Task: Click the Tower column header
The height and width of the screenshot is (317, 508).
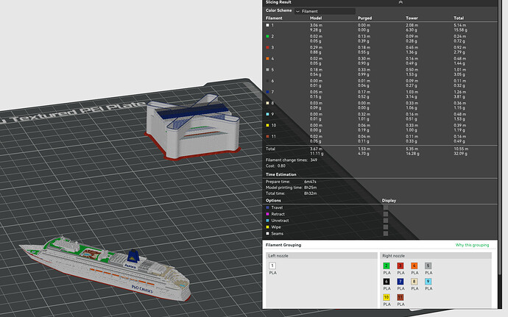Action: [412, 18]
